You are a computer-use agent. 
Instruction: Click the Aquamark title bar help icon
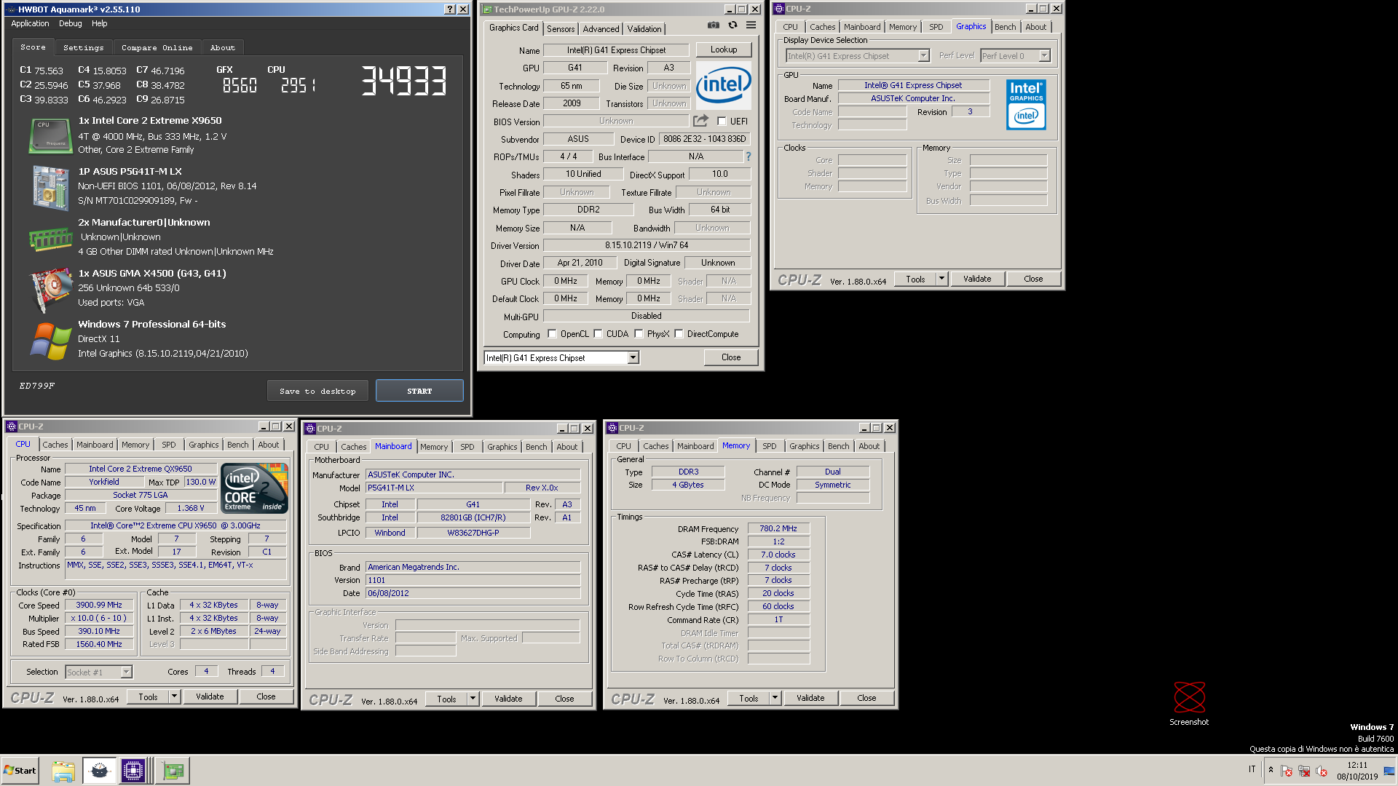coord(450,9)
